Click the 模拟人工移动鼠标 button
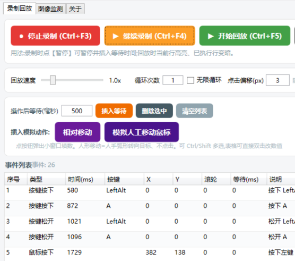Screen dimensions: 295x261 [142, 132]
